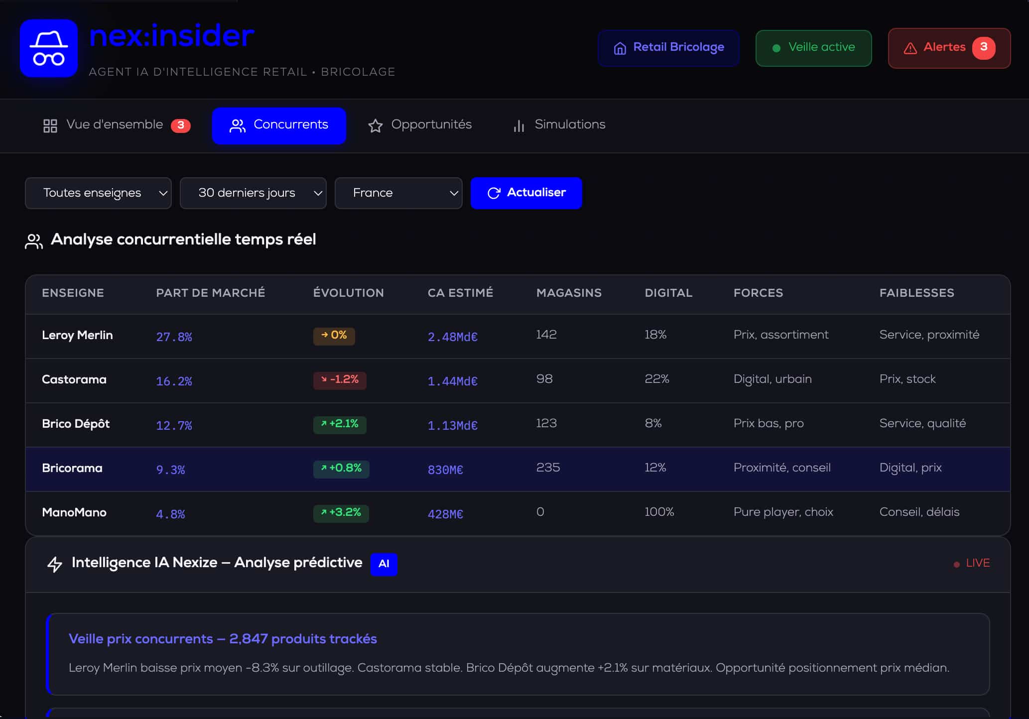Go to the Simulations tab
1029x719 pixels.
coord(559,125)
